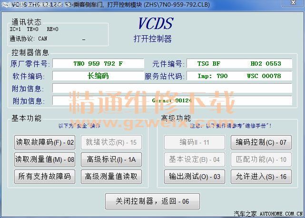Image resolution: width=305 pixels, height=218 pixels.
Task: Close the VCDS window
Action: point(293,3)
